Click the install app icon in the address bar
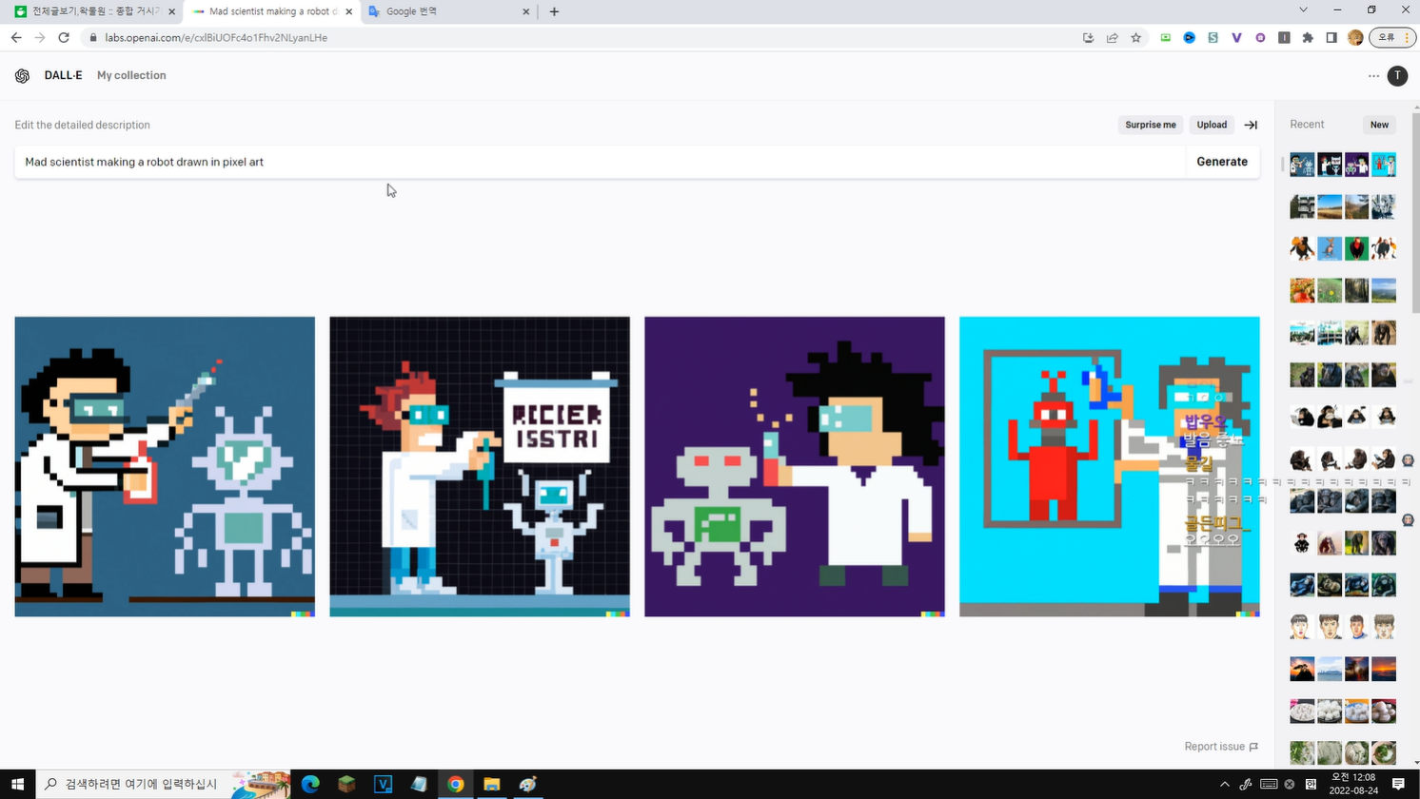This screenshot has height=799, width=1420. point(1088,38)
